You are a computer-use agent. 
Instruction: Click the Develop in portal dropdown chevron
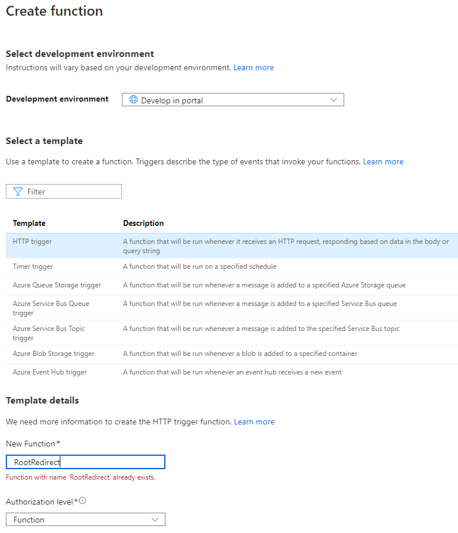pyautogui.click(x=333, y=100)
